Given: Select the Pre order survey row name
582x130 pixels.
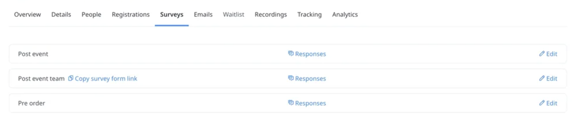Looking at the screenshot, I should tap(32, 103).
